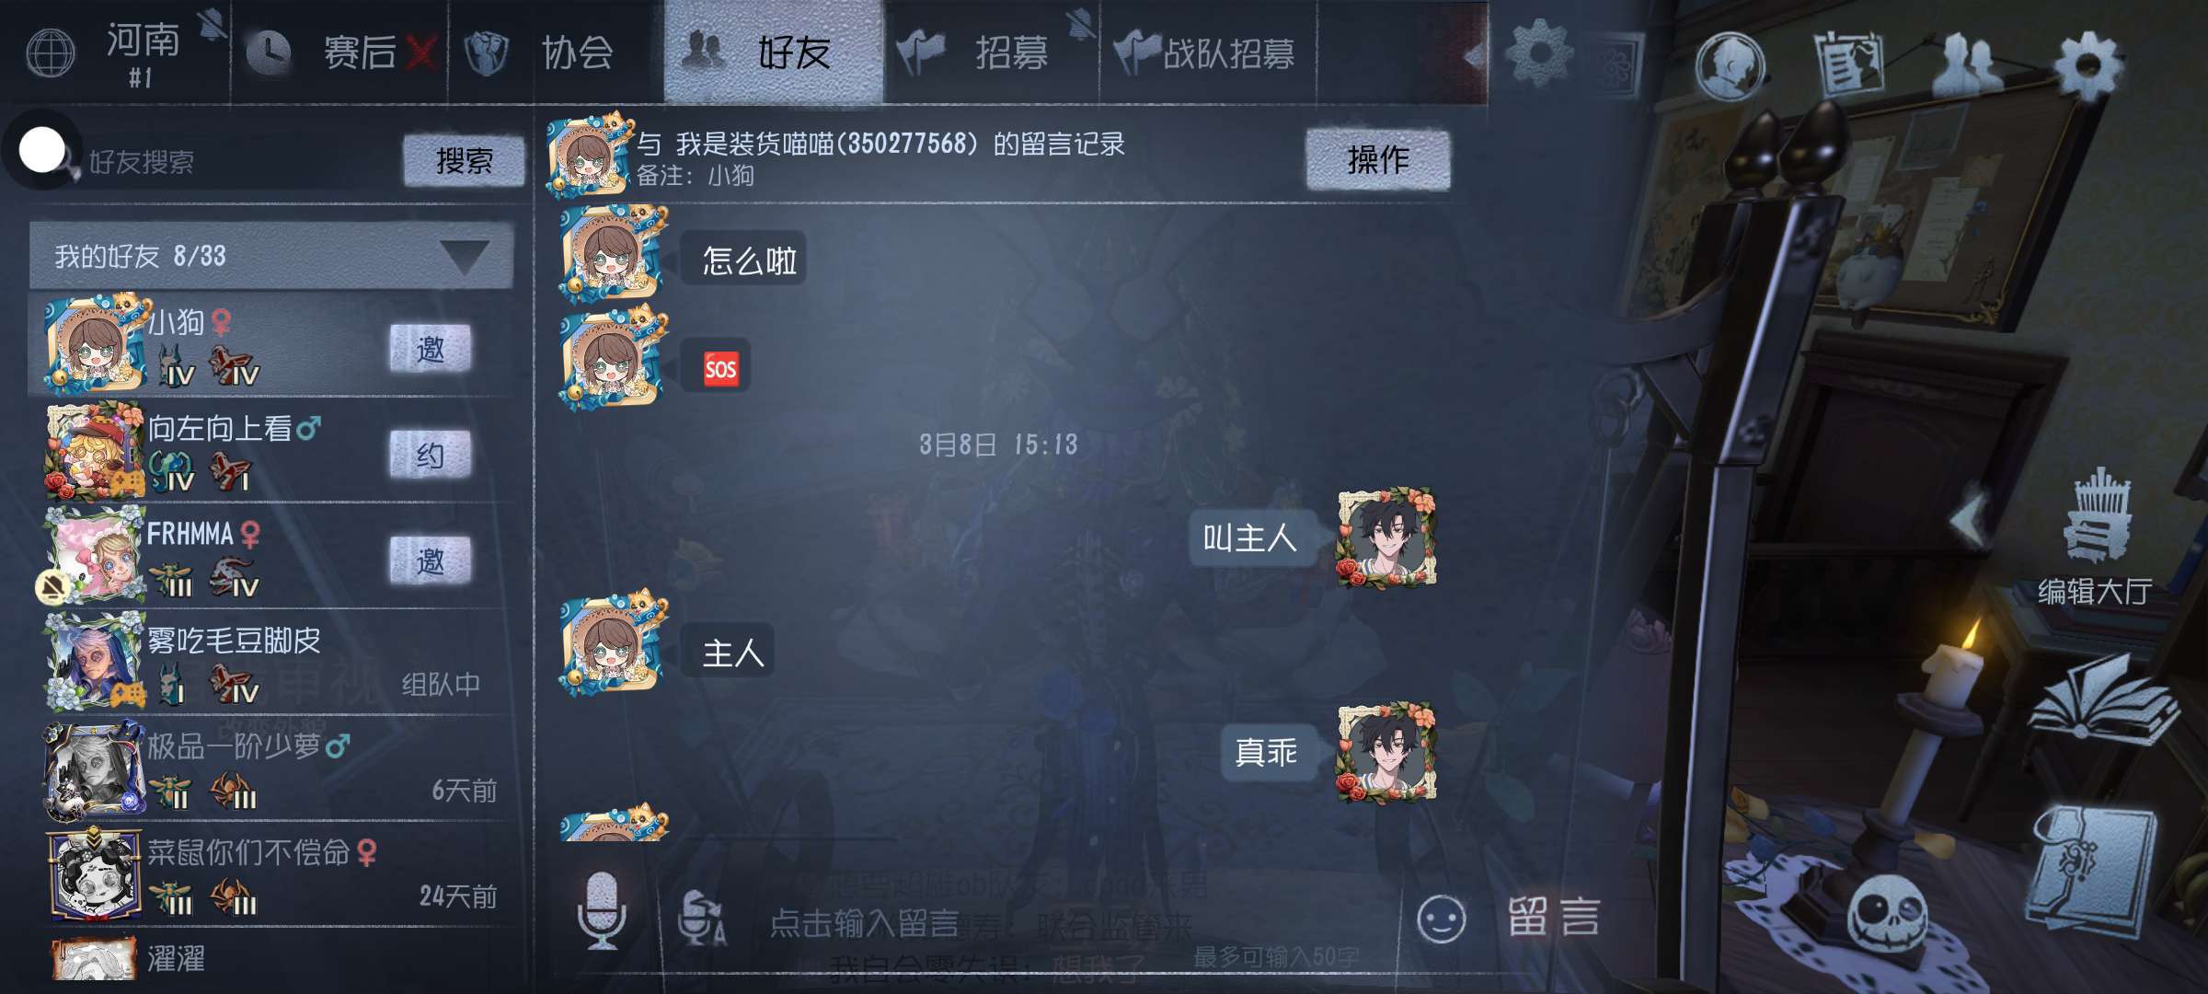Tap the voice-to-text translation icon

(x=701, y=918)
